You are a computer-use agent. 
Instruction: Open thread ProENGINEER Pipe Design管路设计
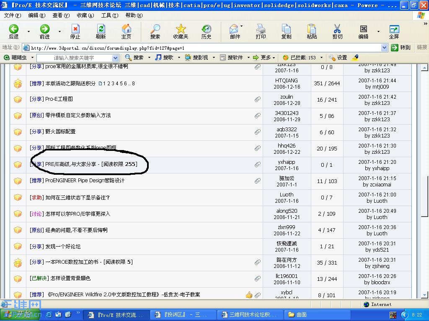[85, 181]
